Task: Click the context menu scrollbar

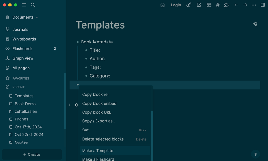Action: coord(152,136)
